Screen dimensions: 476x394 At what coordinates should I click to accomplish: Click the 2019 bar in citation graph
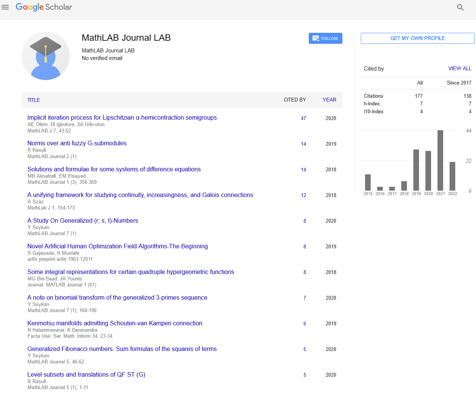[x=416, y=170]
